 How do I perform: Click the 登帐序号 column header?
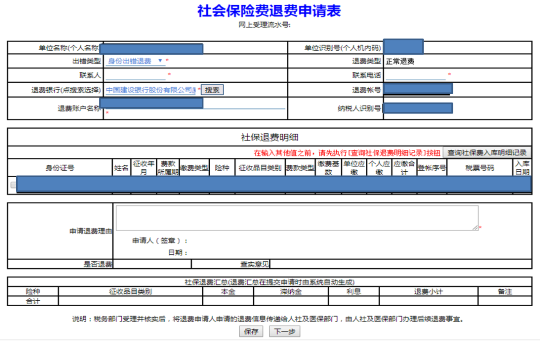tap(432, 168)
